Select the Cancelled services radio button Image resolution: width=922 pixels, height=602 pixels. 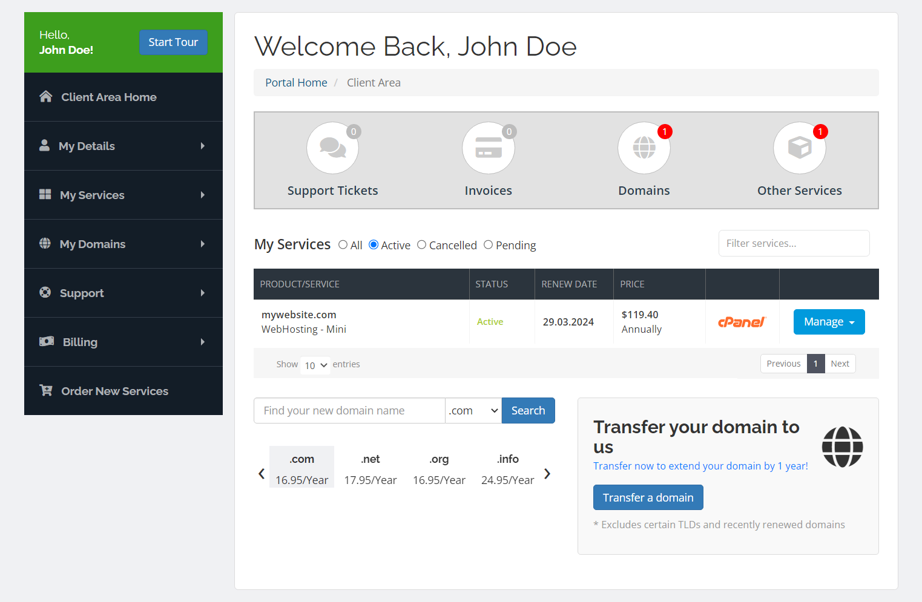(x=422, y=244)
